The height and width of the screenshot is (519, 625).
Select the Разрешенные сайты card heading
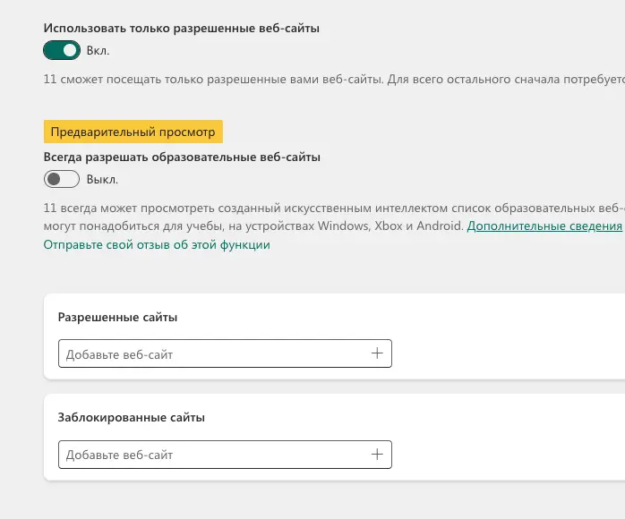pyautogui.click(x=117, y=317)
